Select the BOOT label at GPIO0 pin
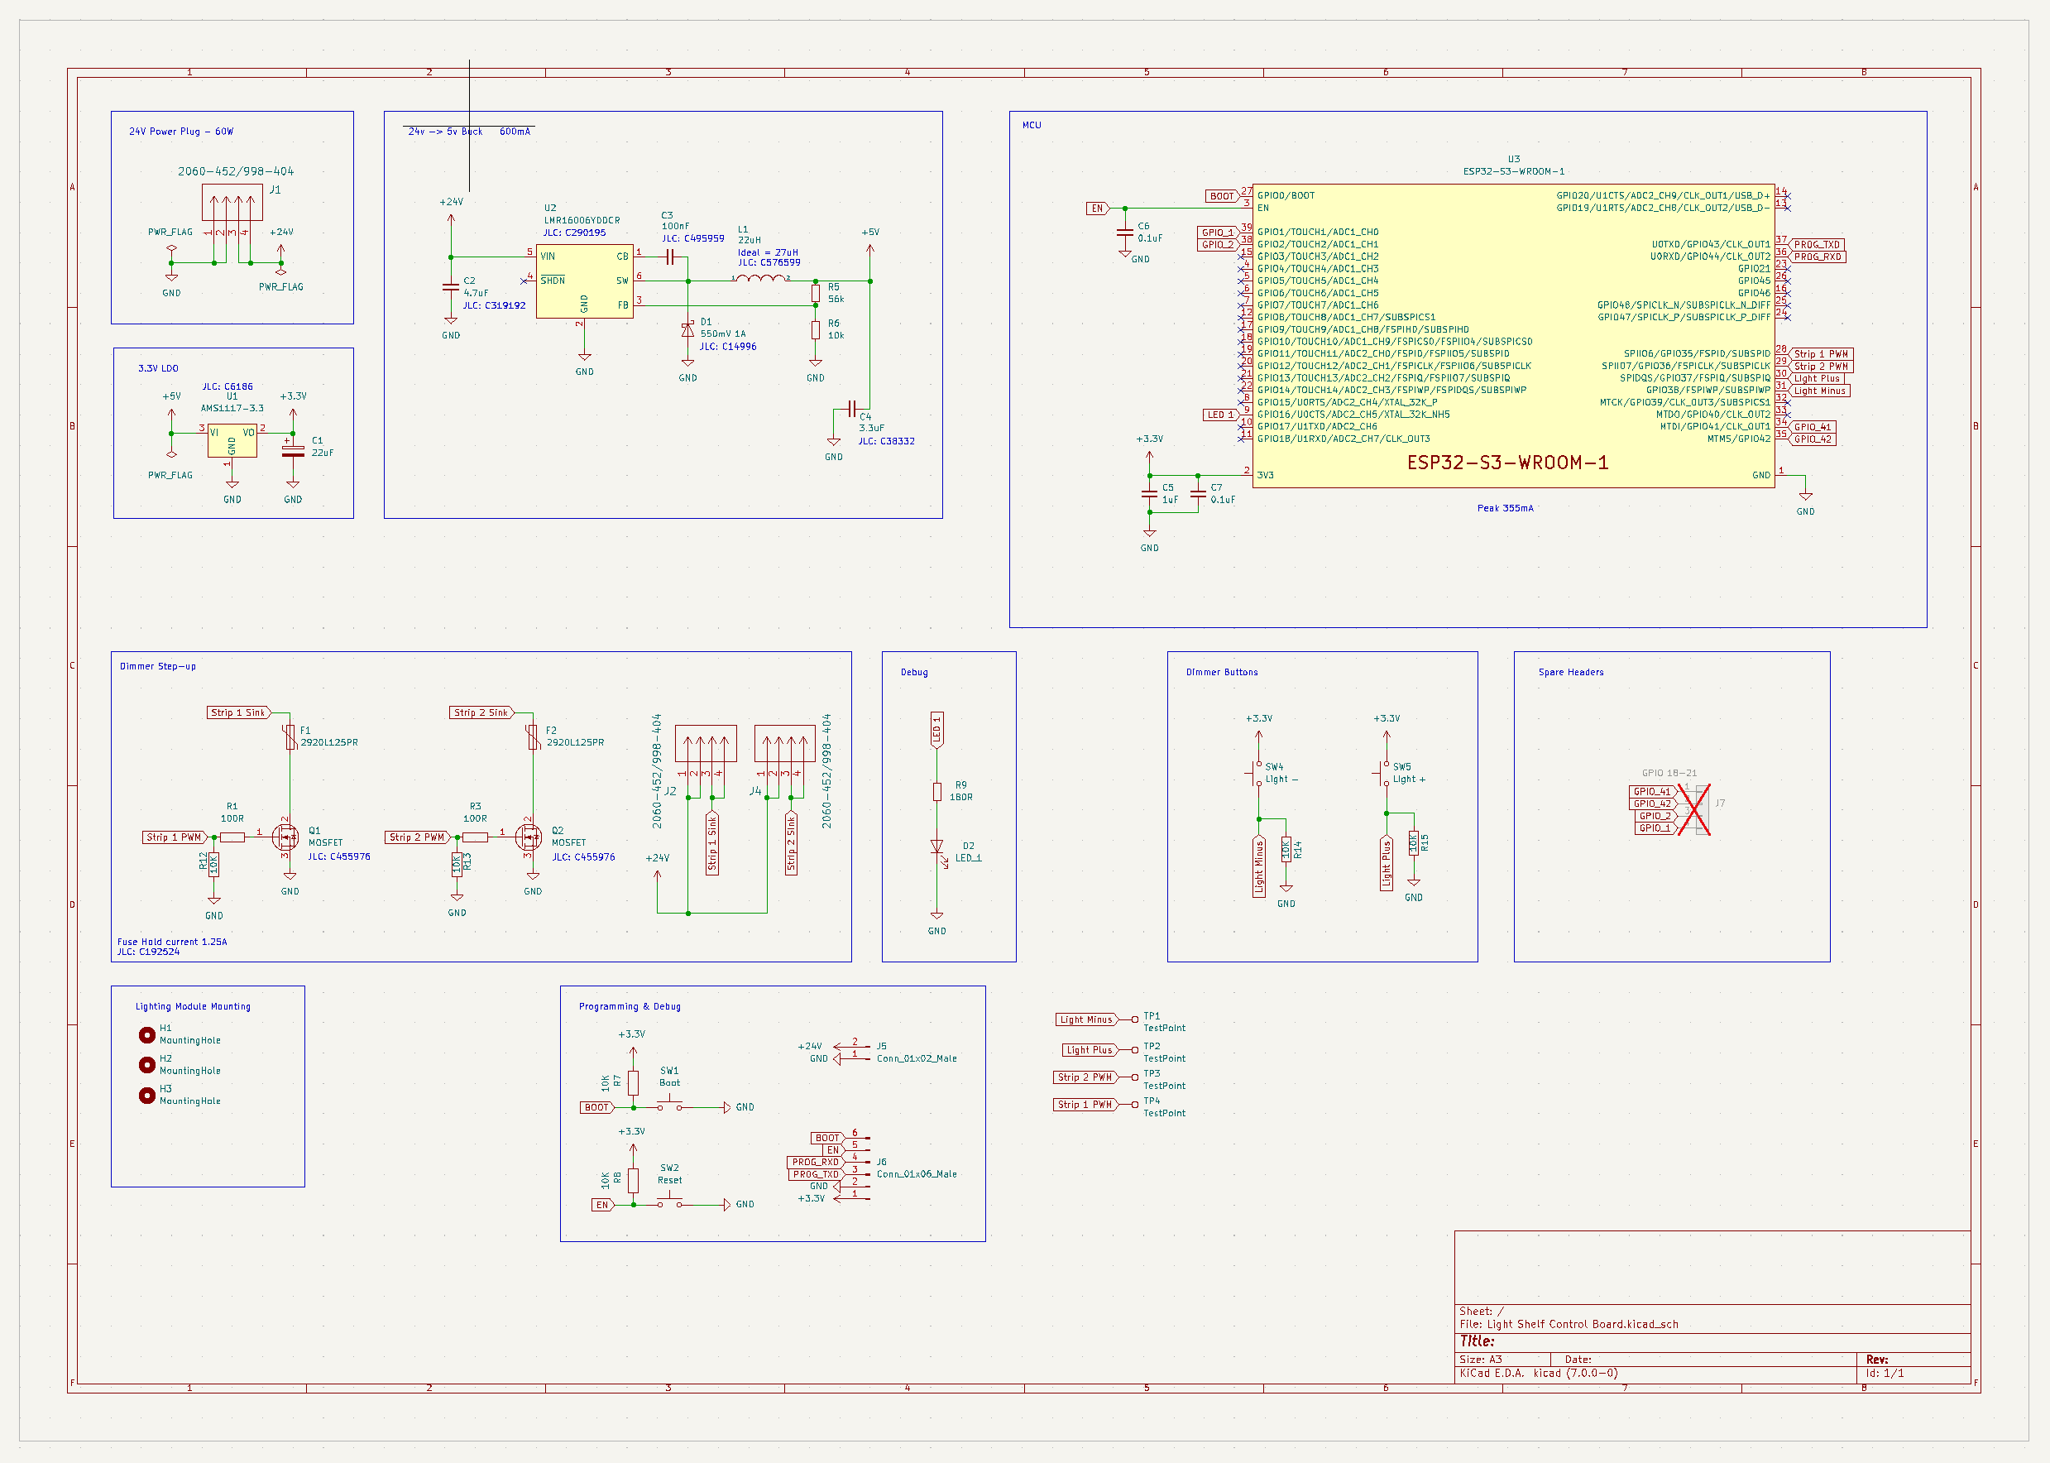This screenshot has height=1463, width=2050. (1224, 195)
